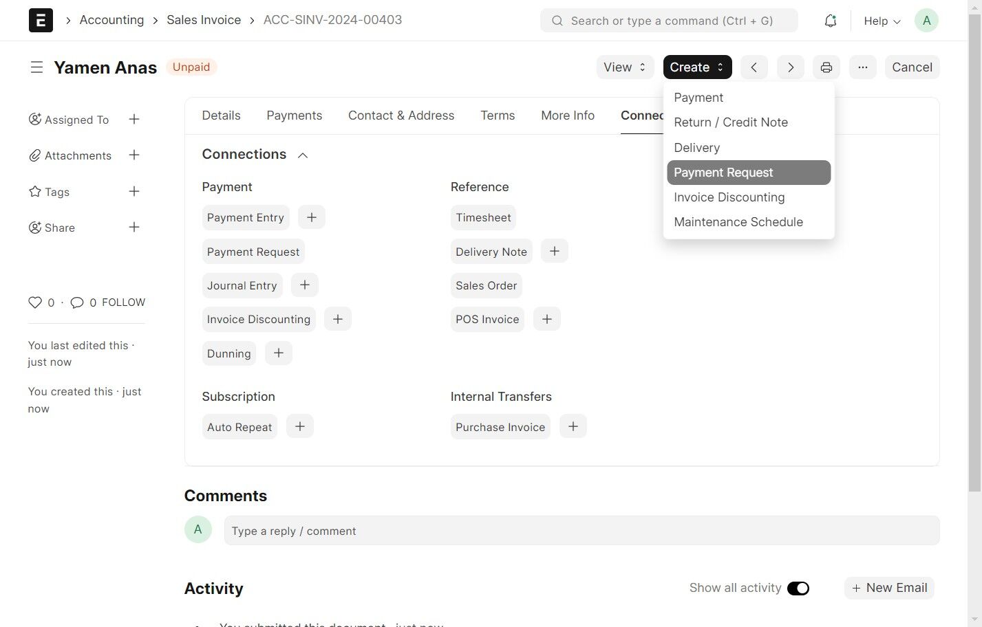Add a new POS Invoice
Image resolution: width=982 pixels, height=627 pixels.
(x=547, y=319)
